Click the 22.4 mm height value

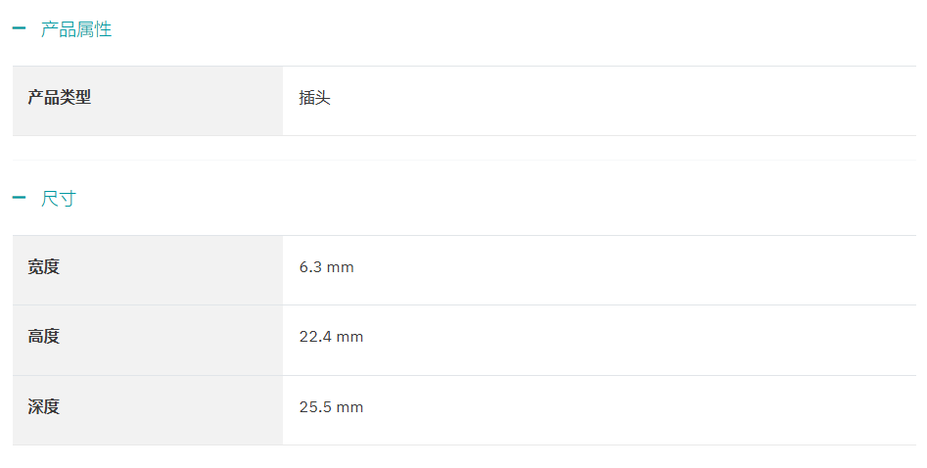point(331,337)
